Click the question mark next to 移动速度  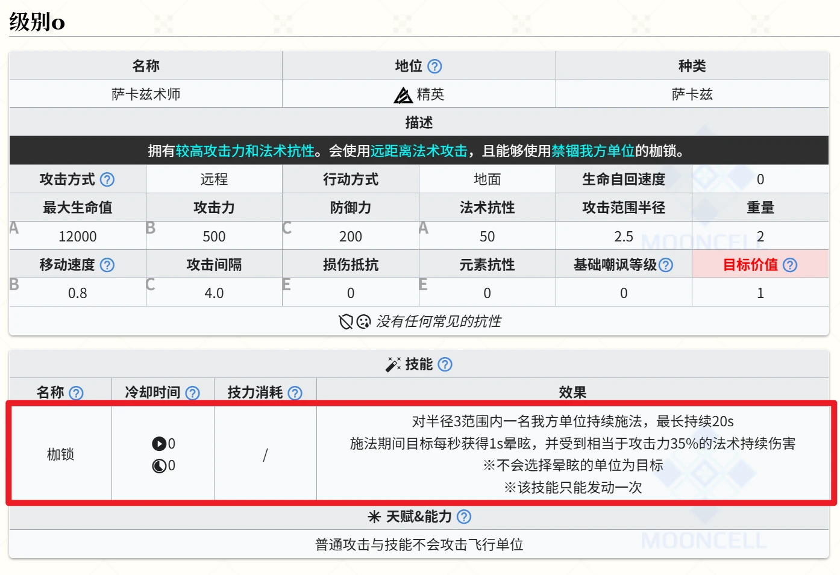tap(107, 265)
